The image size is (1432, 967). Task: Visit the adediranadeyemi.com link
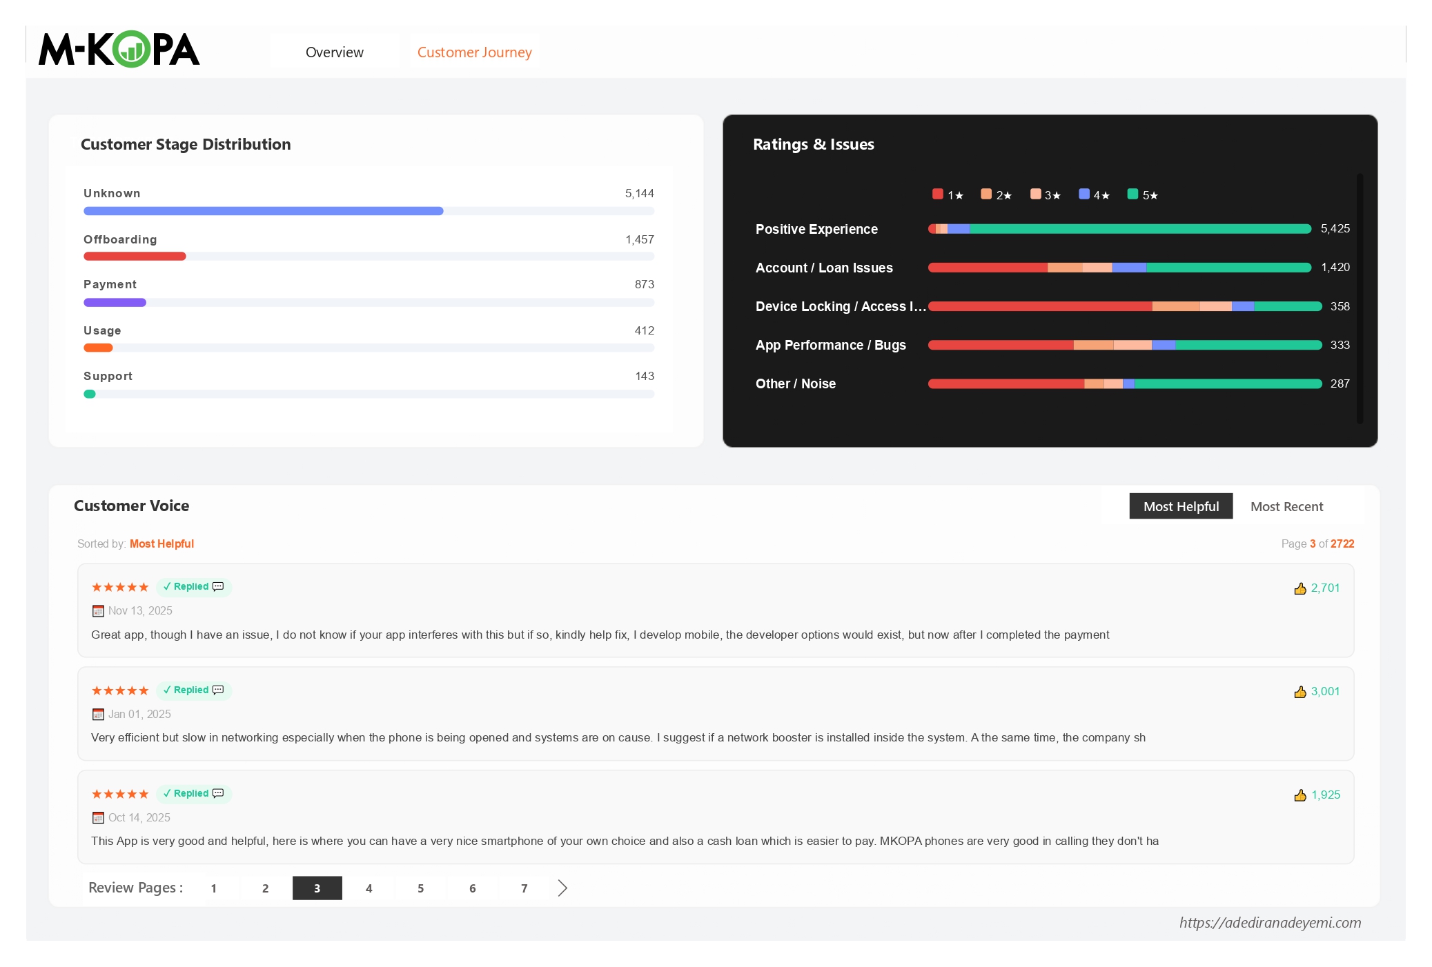[x=1269, y=921]
